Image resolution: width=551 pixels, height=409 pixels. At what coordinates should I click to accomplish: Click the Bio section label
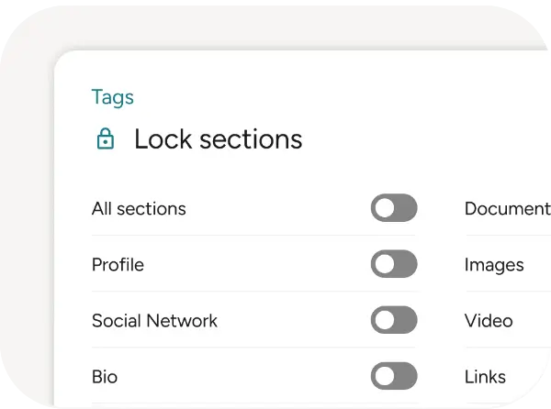pos(105,377)
